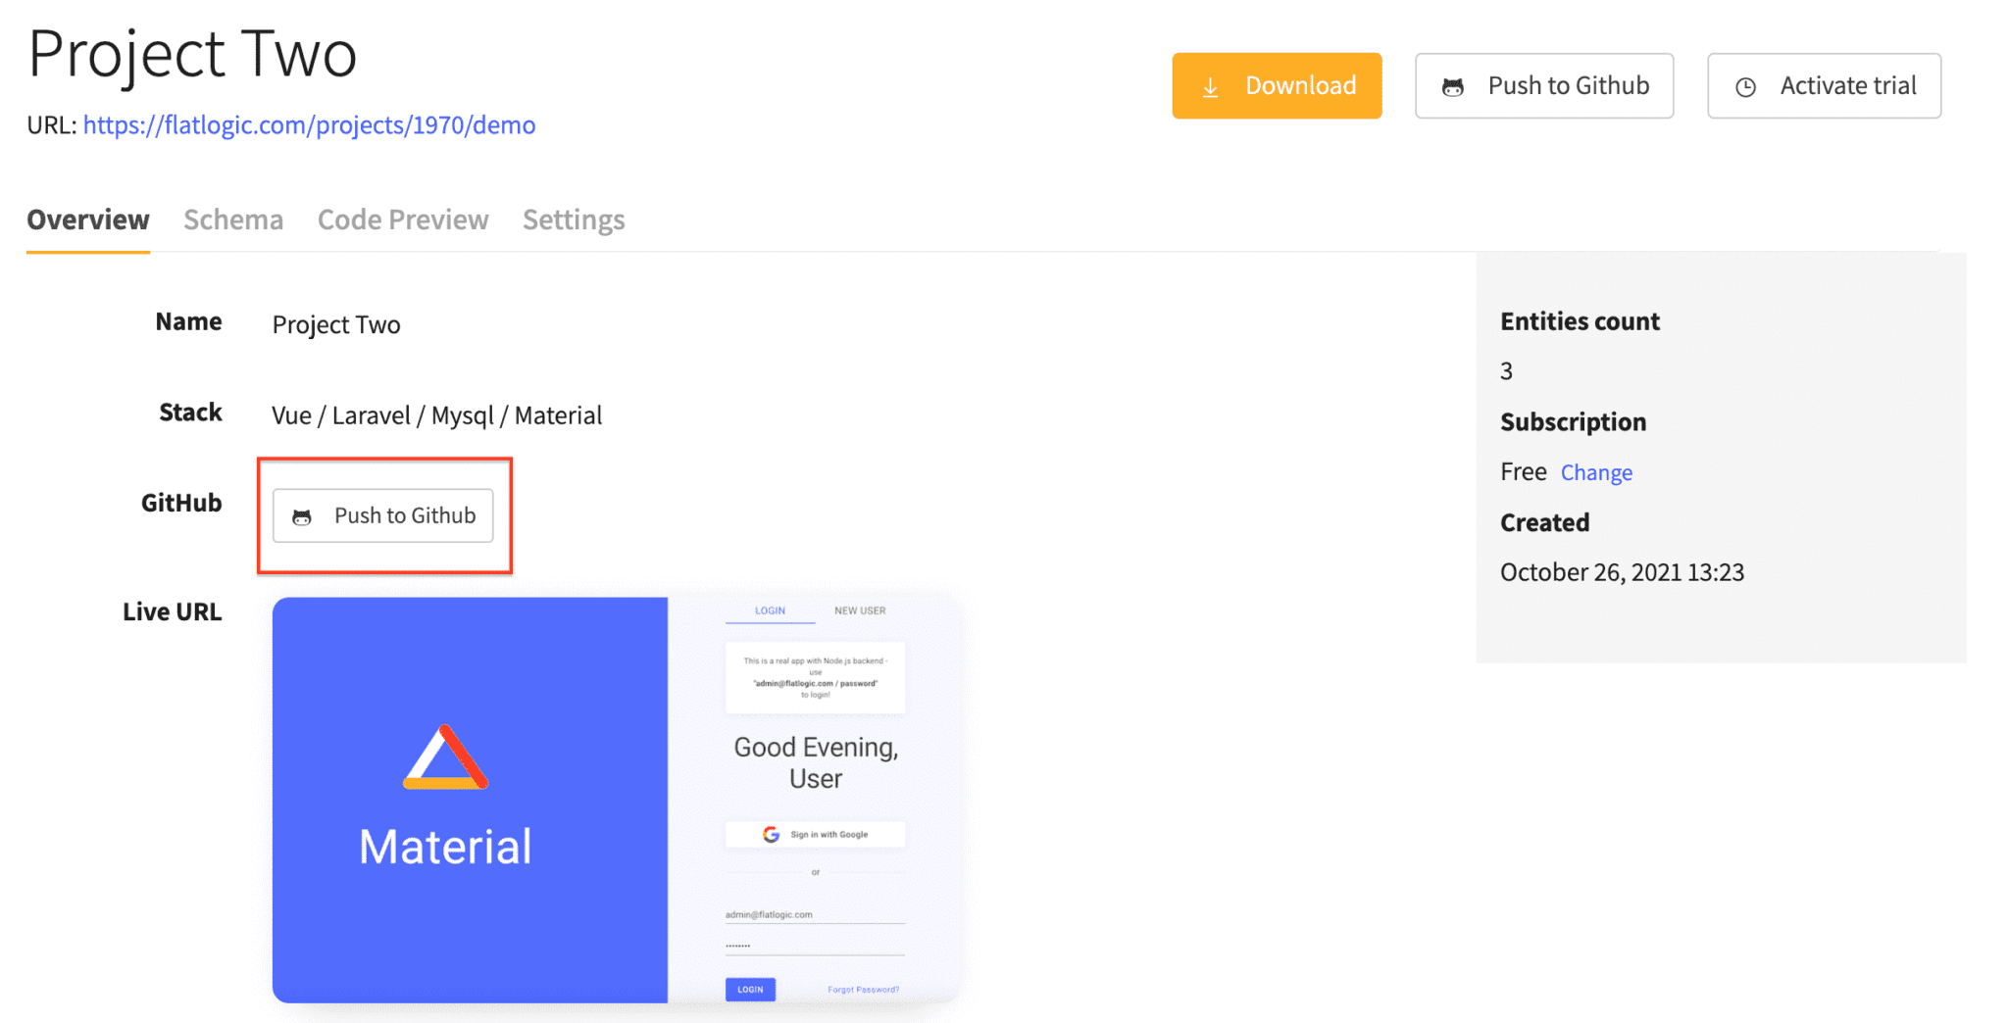Click the demo credentials notice box in the preview
Image resolution: width=2008 pixels, height=1023 pixels.
pyautogui.click(x=815, y=677)
